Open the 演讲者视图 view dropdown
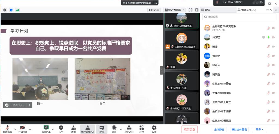 [x=175, y=10]
